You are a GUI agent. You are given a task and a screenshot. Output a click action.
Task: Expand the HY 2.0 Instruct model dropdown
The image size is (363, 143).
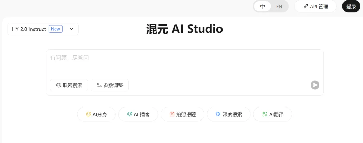(43, 29)
